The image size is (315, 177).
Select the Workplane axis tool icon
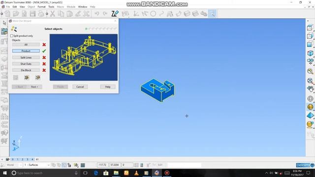(x=136, y=14)
